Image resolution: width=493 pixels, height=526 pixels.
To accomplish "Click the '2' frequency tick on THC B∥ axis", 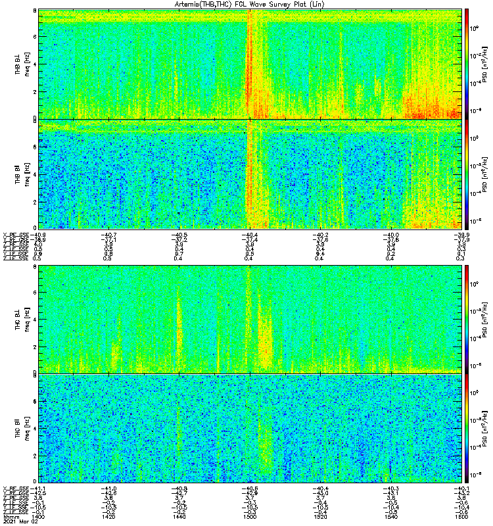I will (x=35, y=456).
